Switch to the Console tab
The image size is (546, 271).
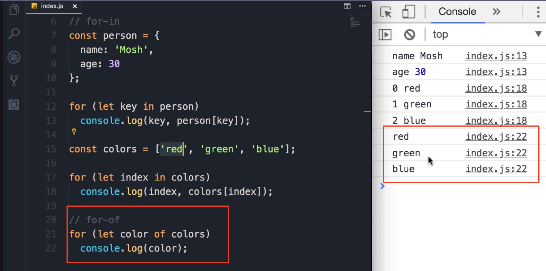click(x=457, y=12)
